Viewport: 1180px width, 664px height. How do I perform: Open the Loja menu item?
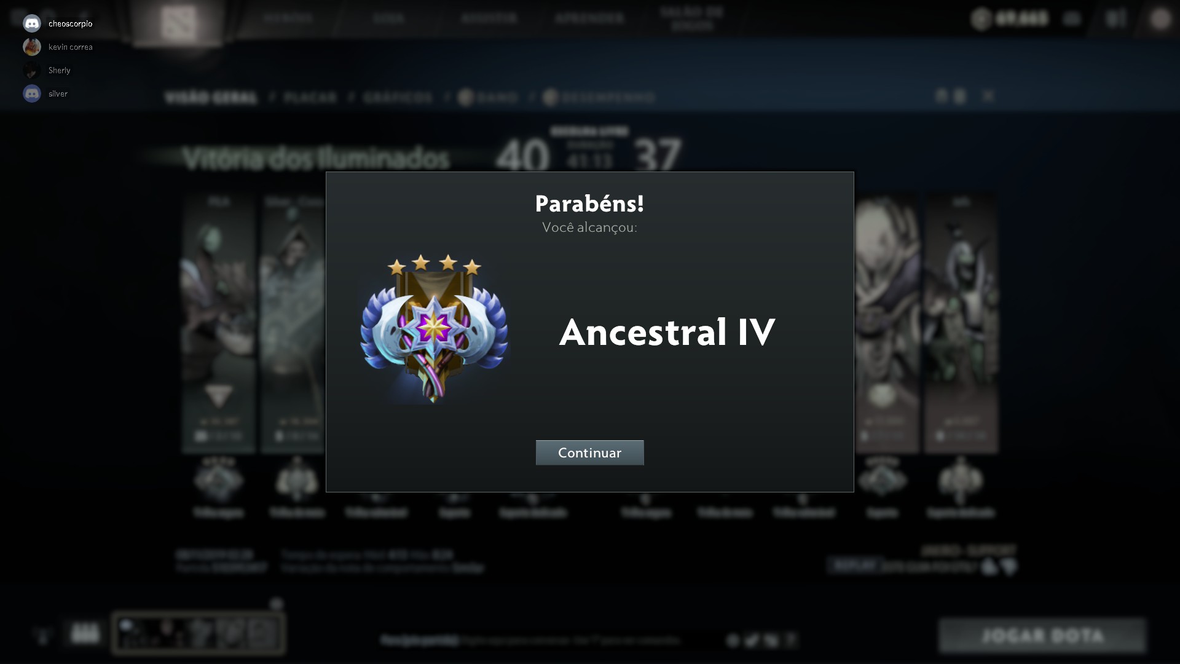coord(388,18)
